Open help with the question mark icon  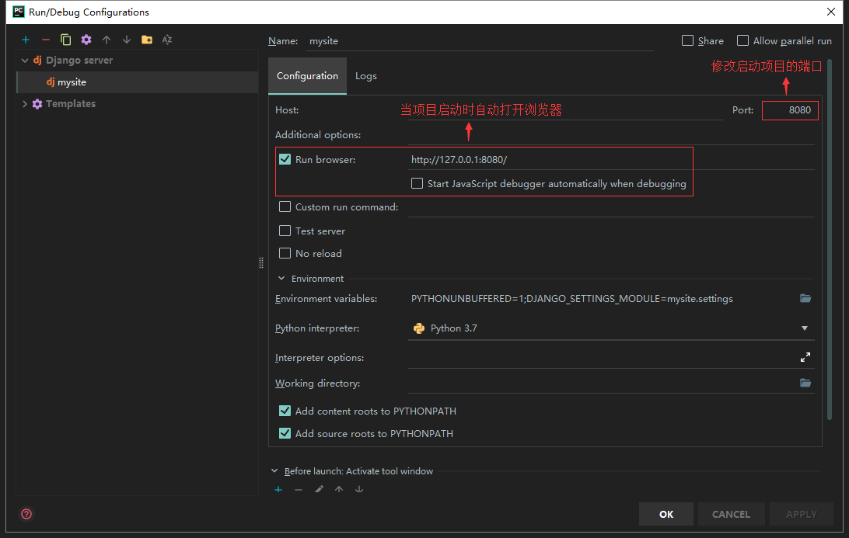click(26, 514)
